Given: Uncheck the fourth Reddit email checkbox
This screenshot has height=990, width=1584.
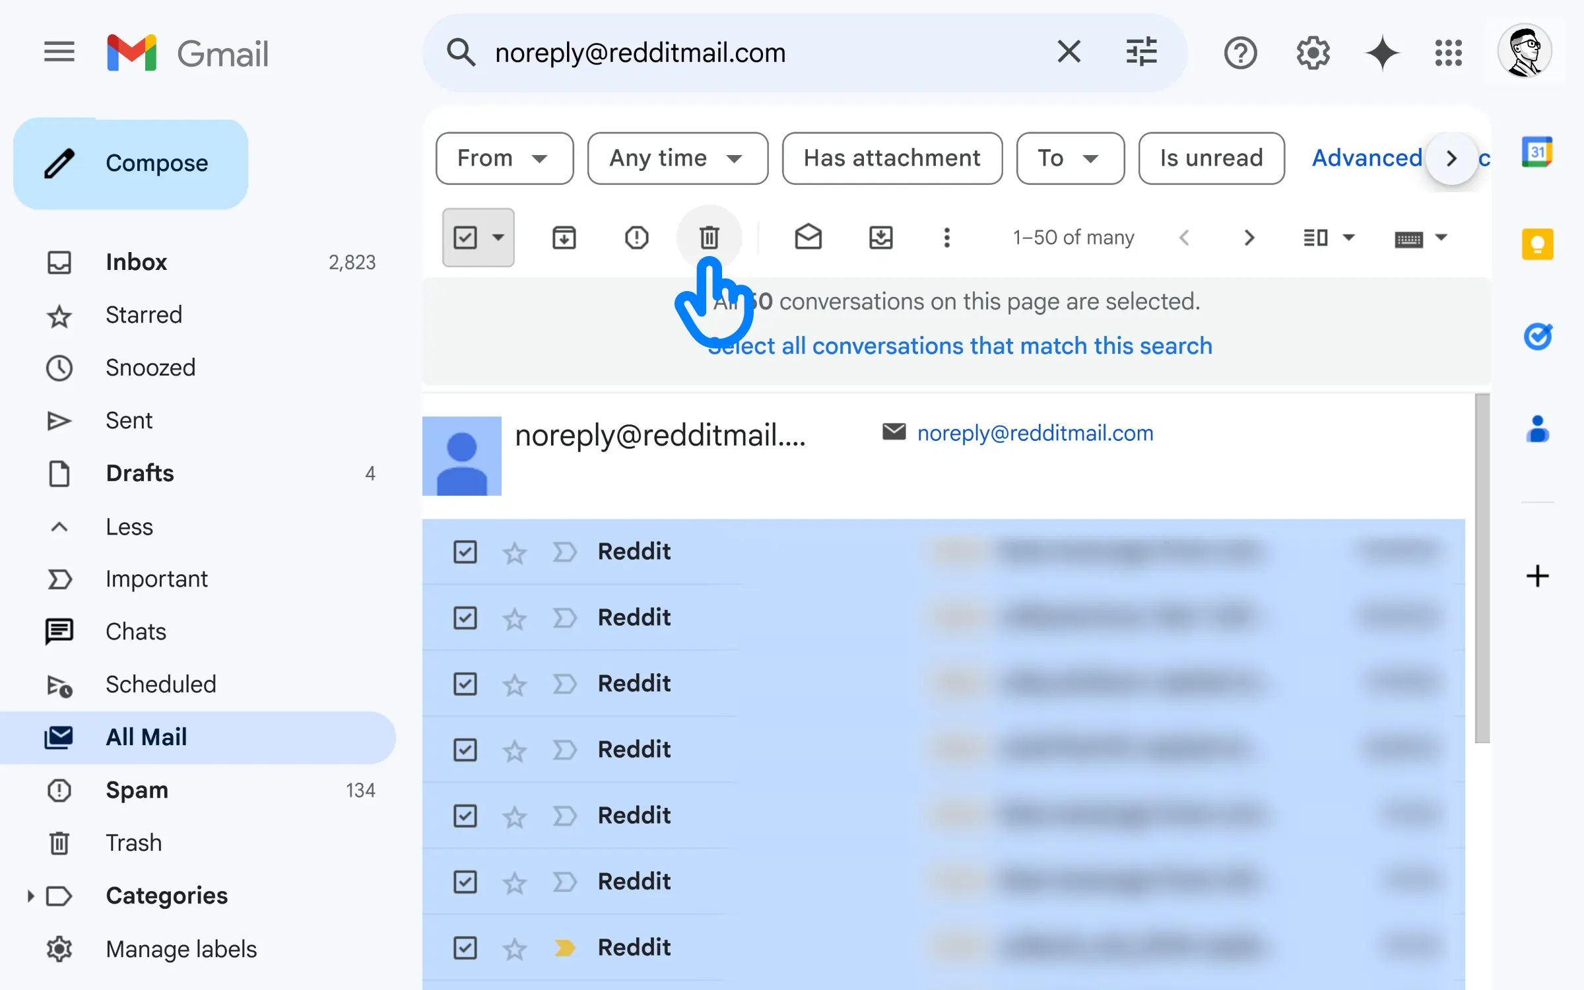Looking at the screenshot, I should click(465, 750).
